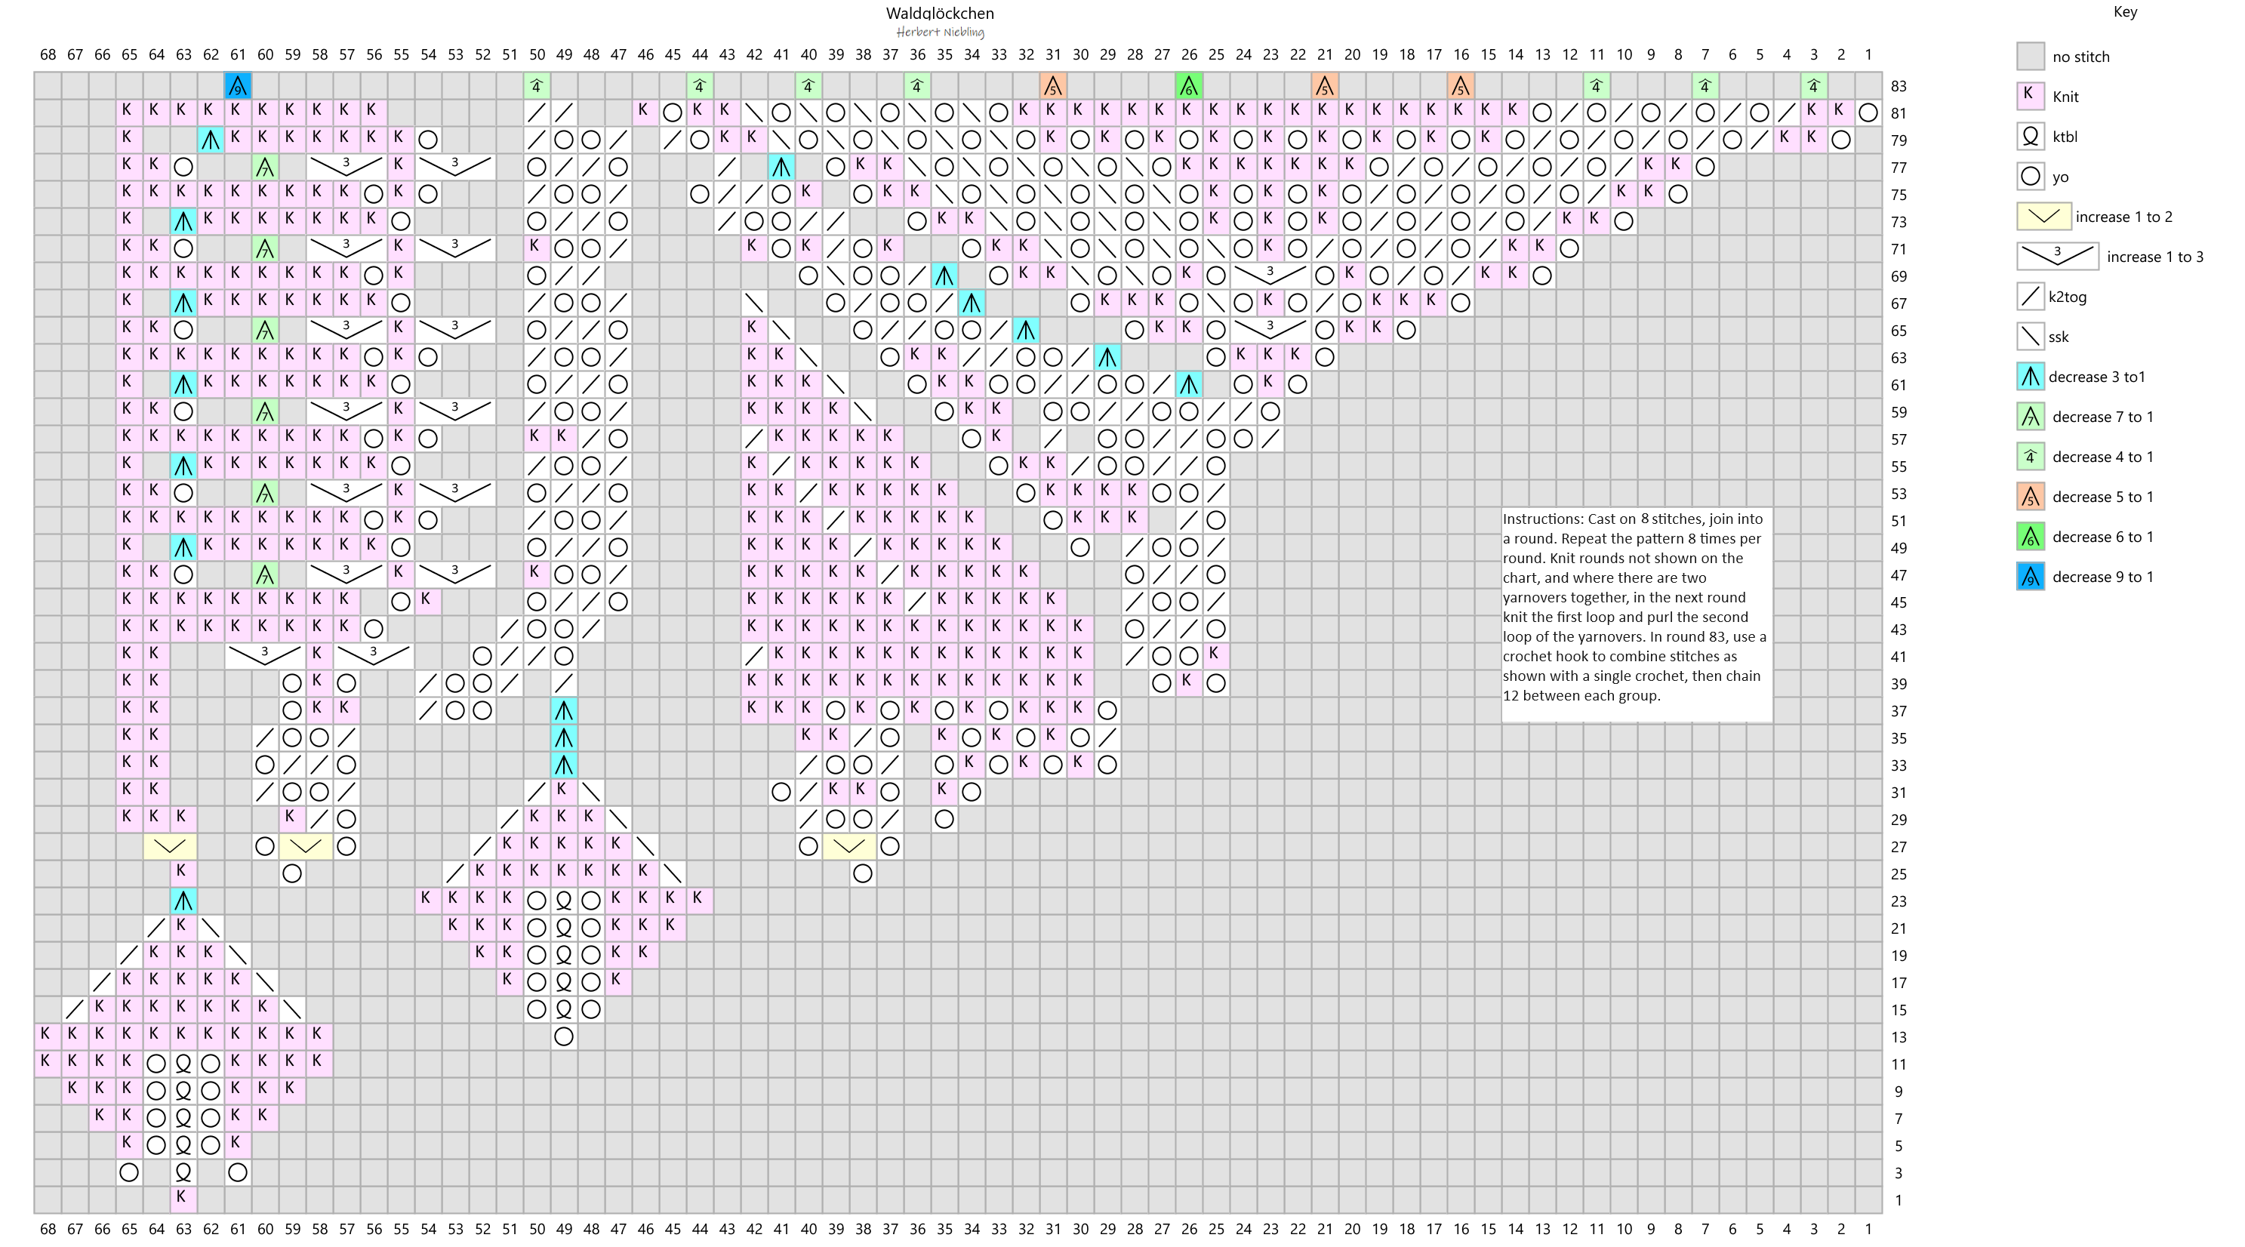Click the ssk symbol in the key
The height and width of the screenshot is (1247, 2245).
[2030, 337]
